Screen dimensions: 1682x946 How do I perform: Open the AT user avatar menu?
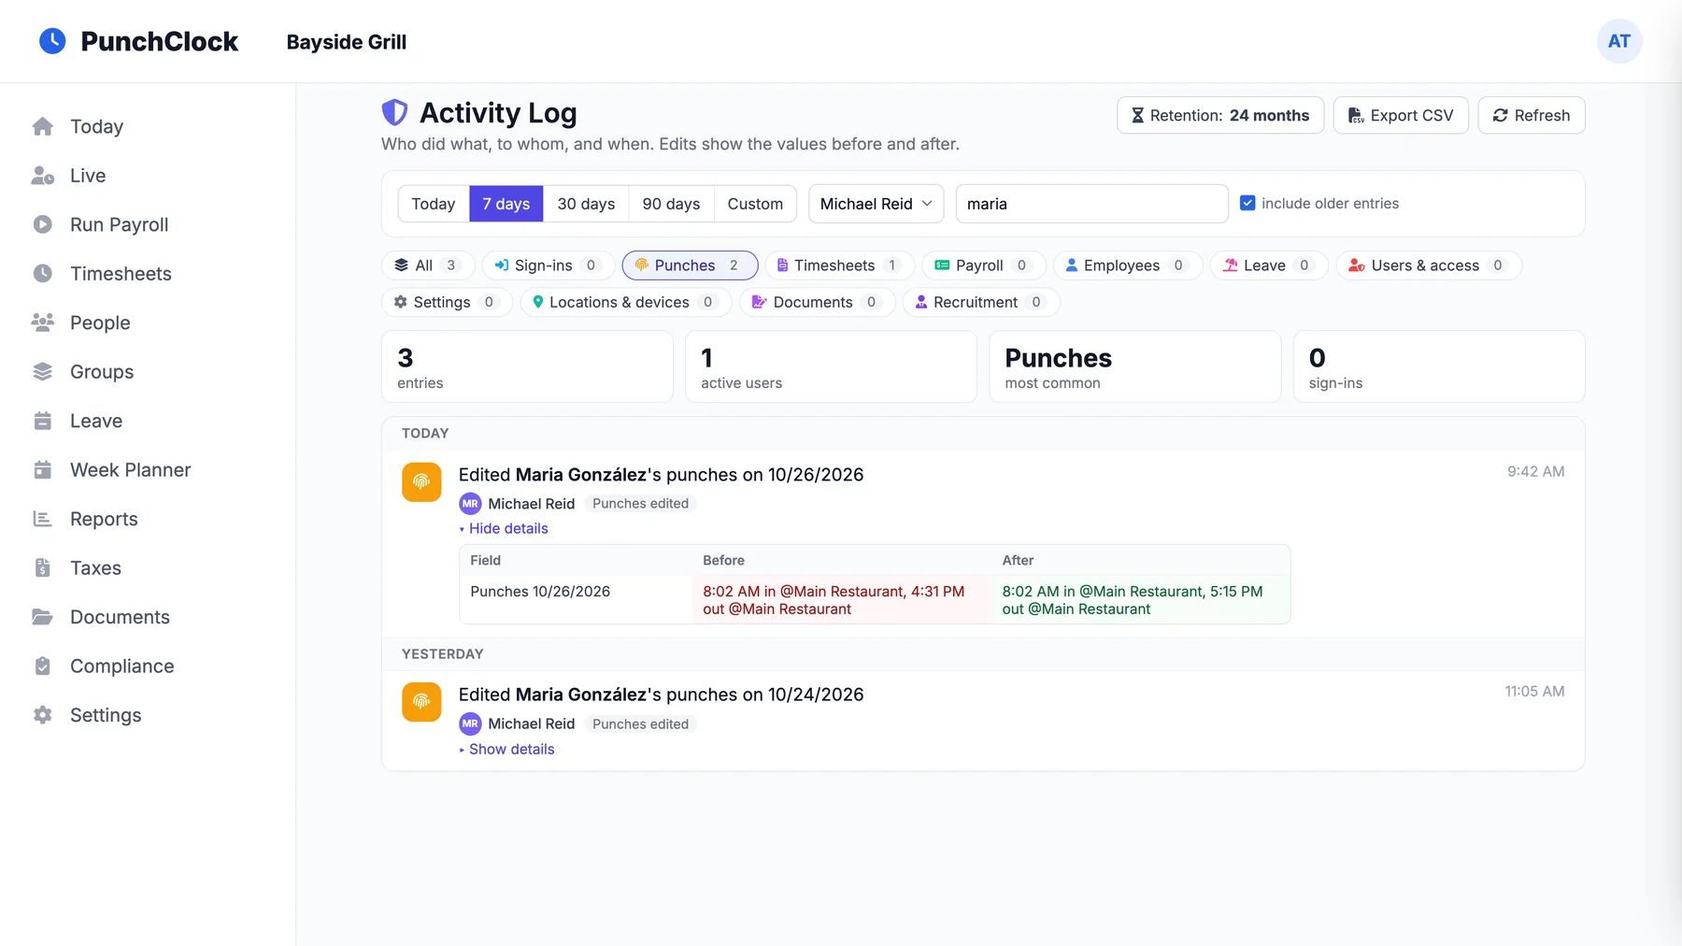pyautogui.click(x=1619, y=41)
